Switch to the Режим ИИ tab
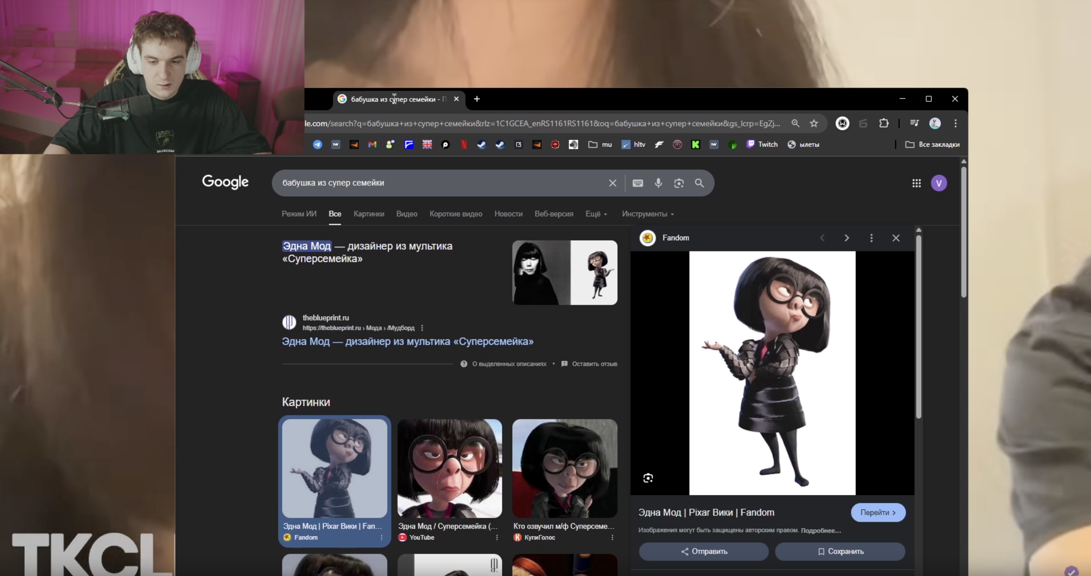Screen dimensions: 1091x576 coord(299,214)
